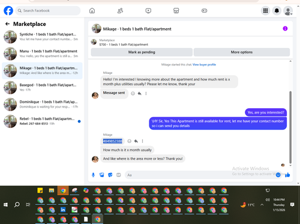Open the Manu conversation
The image size is (300, 224).
(42, 53)
